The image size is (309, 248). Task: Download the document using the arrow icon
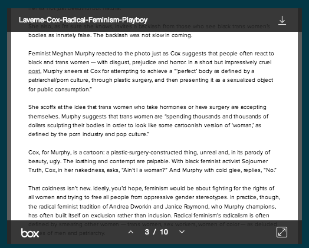tap(282, 20)
